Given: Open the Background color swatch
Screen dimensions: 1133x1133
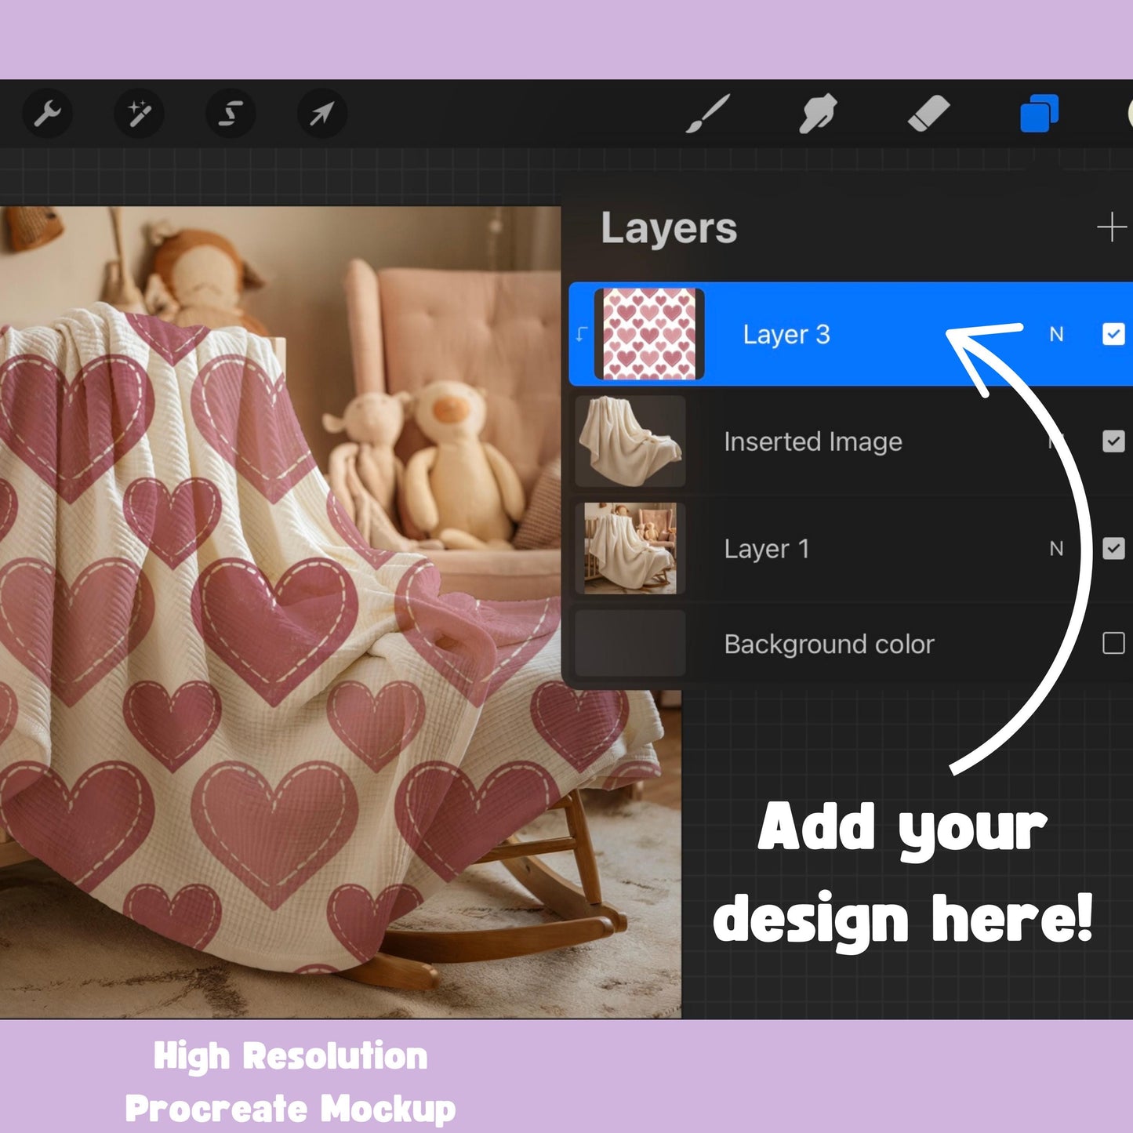Looking at the screenshot, I should click(630, 644).
